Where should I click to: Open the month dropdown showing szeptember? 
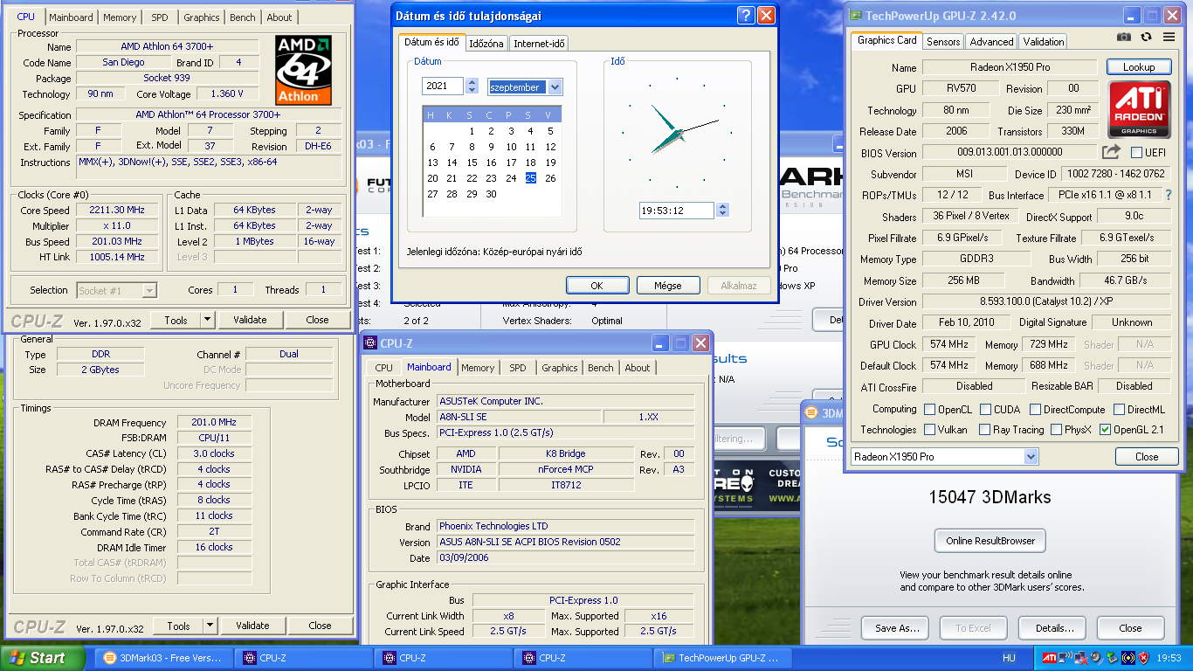pyautogui.click(x=555, y=86)
